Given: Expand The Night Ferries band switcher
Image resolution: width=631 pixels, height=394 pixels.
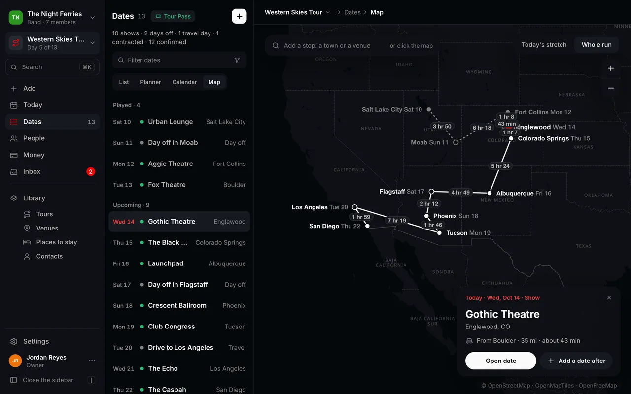Looking at the screenshot, I should coord(52,18).
